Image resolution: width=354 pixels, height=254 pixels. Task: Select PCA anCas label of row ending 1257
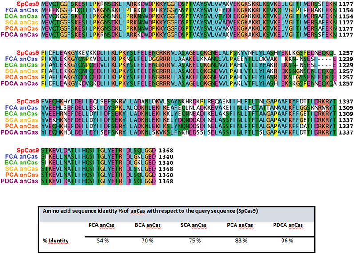coord(21,77)
